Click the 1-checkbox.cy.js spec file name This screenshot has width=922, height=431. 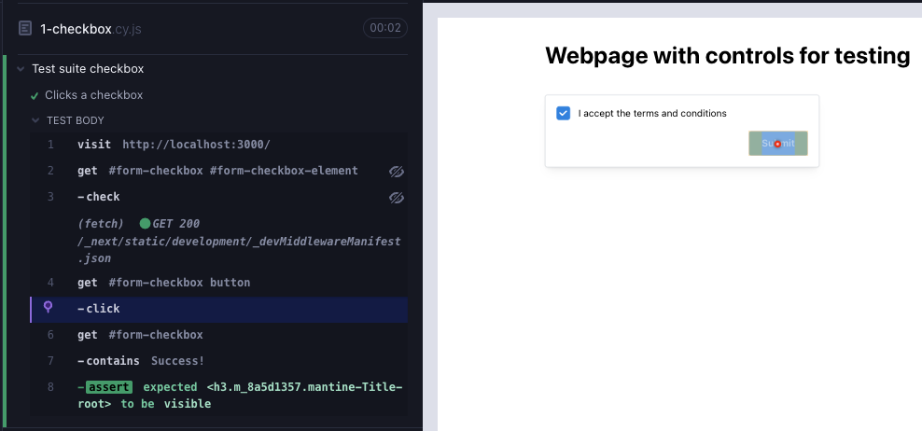pos(91,28)
